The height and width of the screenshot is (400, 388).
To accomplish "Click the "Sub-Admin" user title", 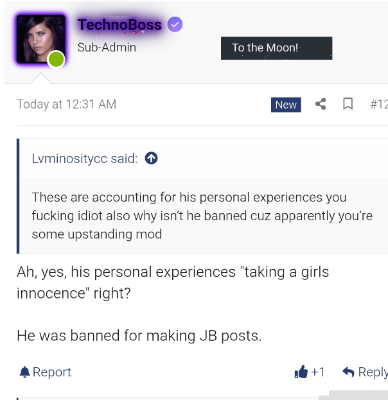I will [x=107, y=47].
